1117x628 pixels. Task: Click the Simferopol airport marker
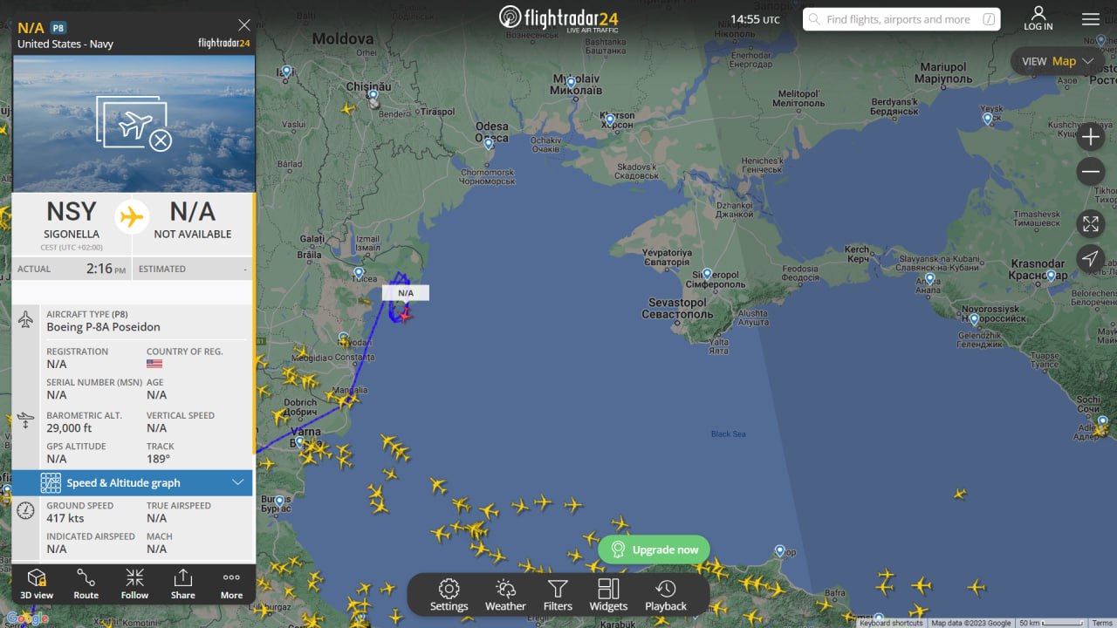707,274
